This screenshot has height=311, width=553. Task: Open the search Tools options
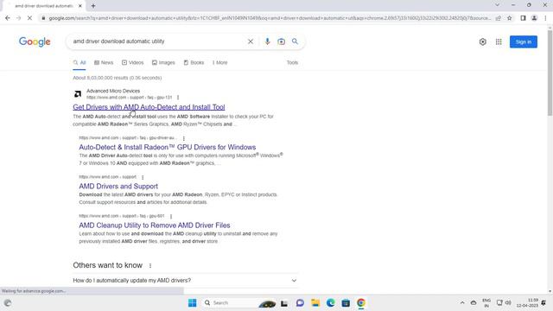coord(292,62)
